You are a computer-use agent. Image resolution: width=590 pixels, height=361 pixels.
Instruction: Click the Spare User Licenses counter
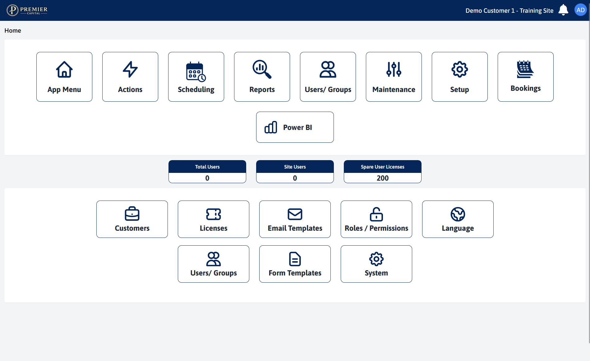[x=383, y=172]
